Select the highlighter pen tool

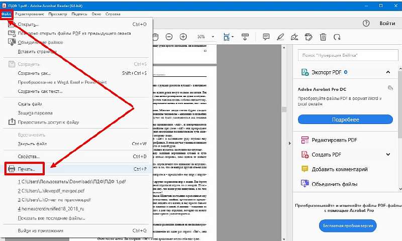[x=281, y=37]
